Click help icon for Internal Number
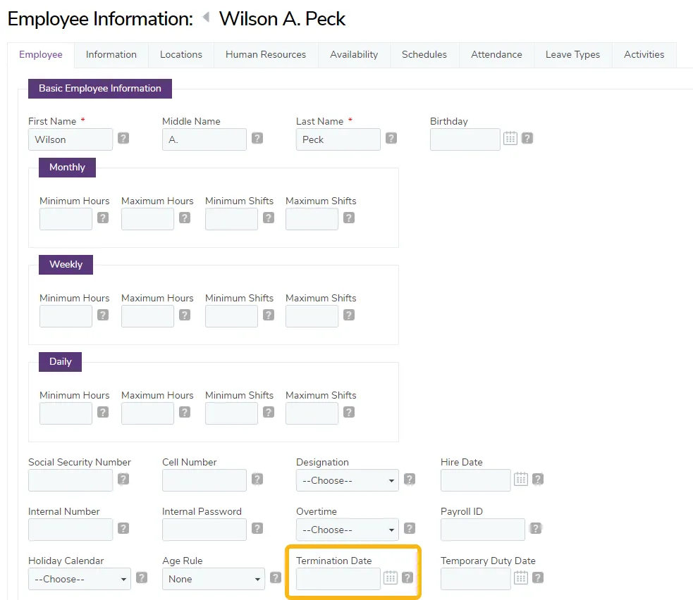The image size is (693, 600). (x=123, y=528)
